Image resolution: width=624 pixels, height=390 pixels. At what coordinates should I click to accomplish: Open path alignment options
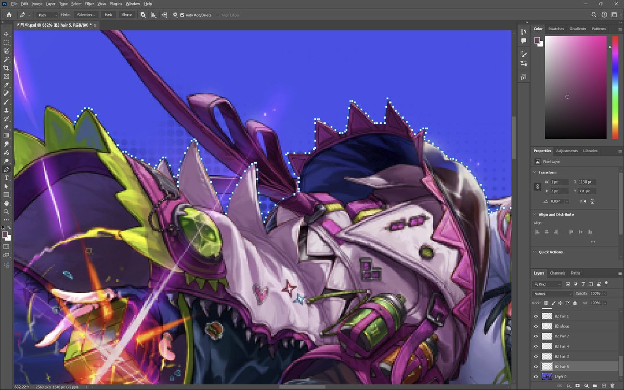pyautogui.click(x=153, y=15)
